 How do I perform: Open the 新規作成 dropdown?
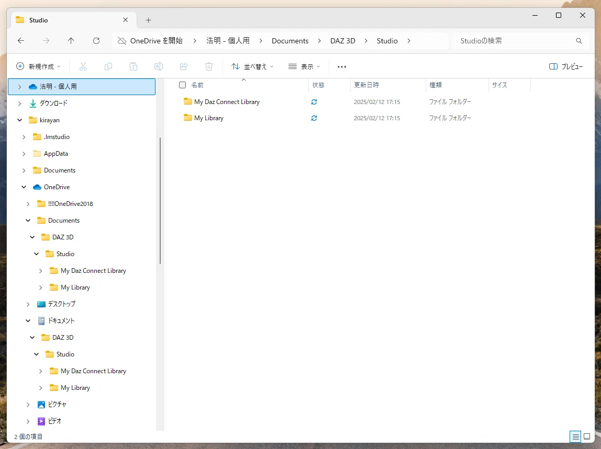[x=38, y=66]
